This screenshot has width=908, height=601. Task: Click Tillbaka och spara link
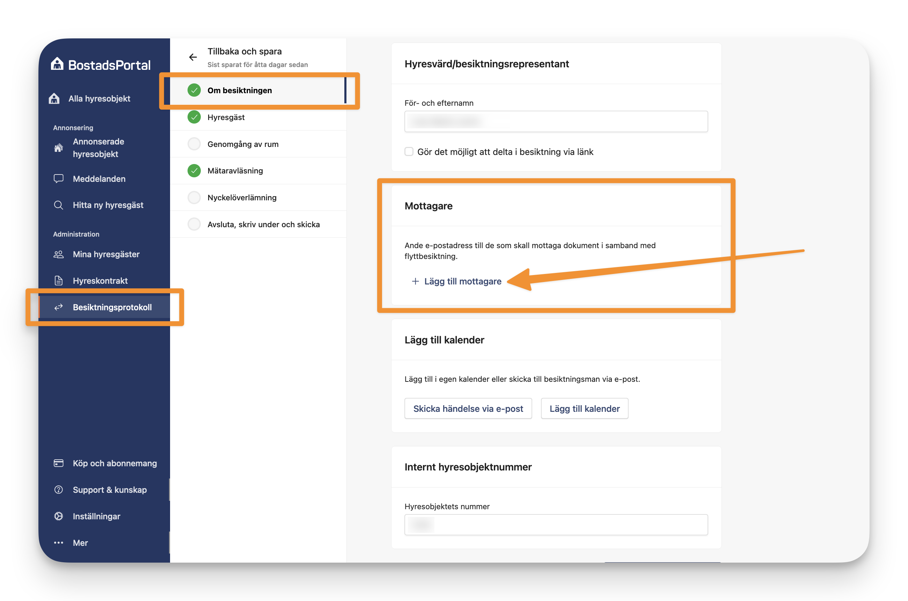pos(244,51)
